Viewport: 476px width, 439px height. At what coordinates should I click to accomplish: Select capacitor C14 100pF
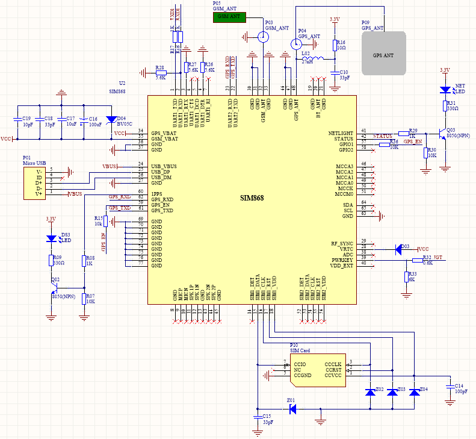pos(450,387)
